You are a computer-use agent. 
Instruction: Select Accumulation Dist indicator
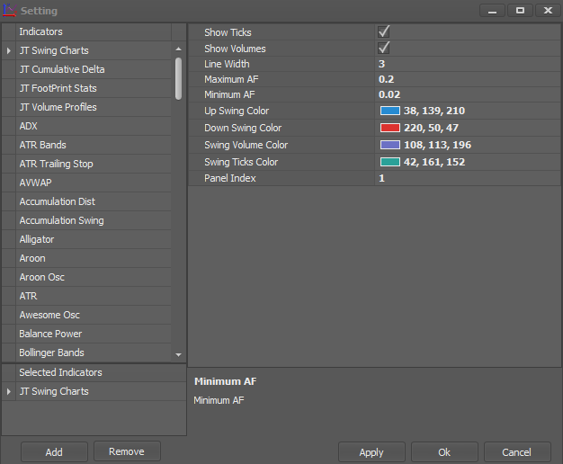tap(94, 201)
